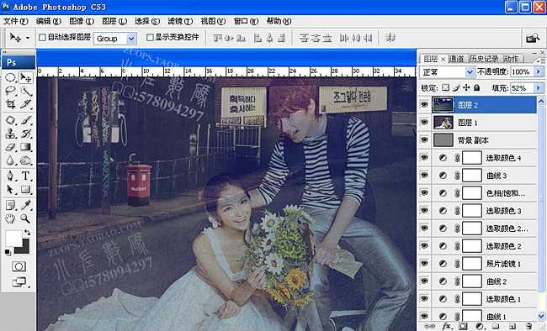Select the Hand tool

(10, 218)
